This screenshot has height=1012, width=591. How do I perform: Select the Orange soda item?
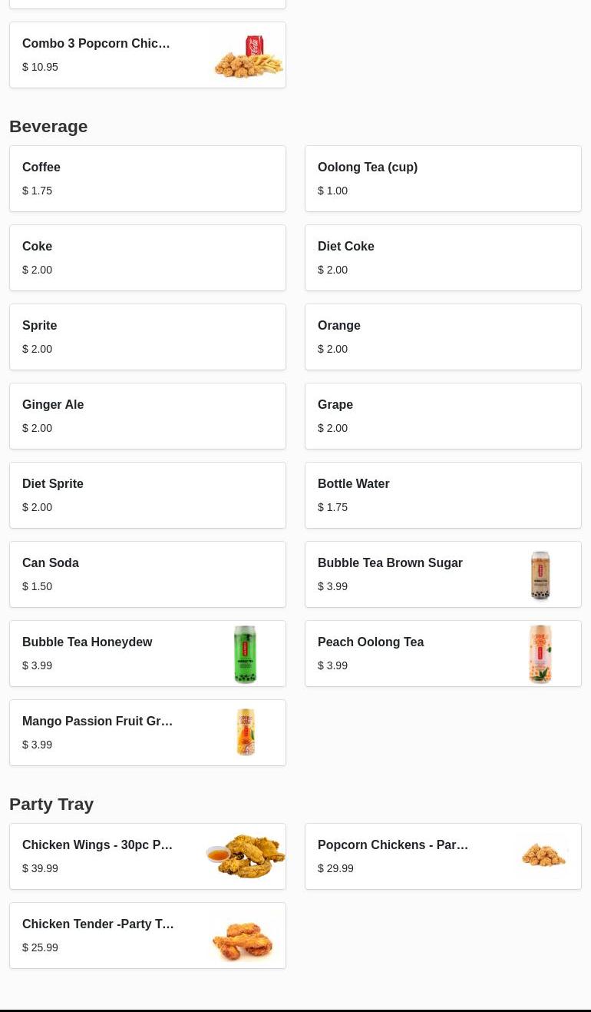point(443,337)
